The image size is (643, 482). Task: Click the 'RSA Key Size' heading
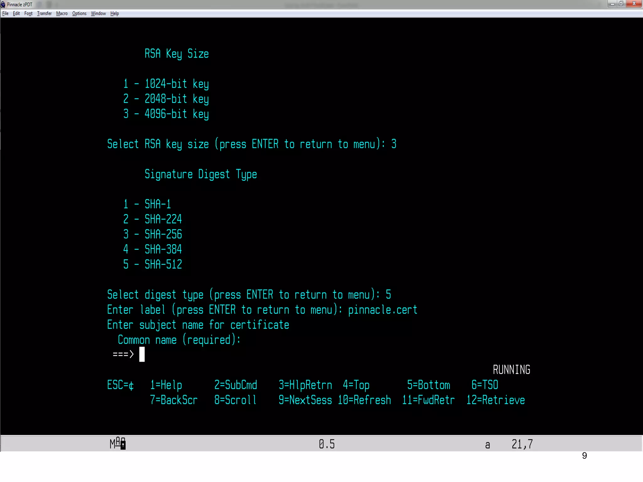pos(176,54)
